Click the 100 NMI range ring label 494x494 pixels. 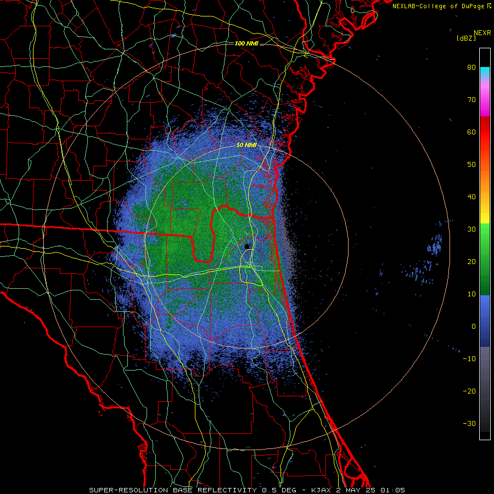[x=246, y=43]
